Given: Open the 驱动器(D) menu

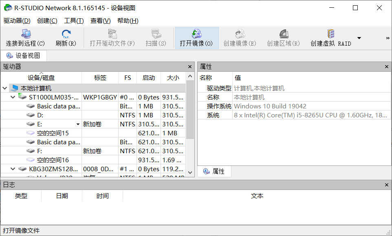Looking at the screenshot, I should [x=17, y=21].
